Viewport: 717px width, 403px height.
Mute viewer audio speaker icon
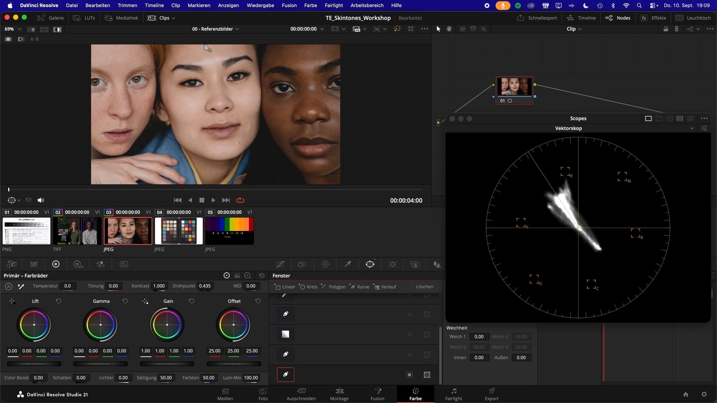coord(41,200)
